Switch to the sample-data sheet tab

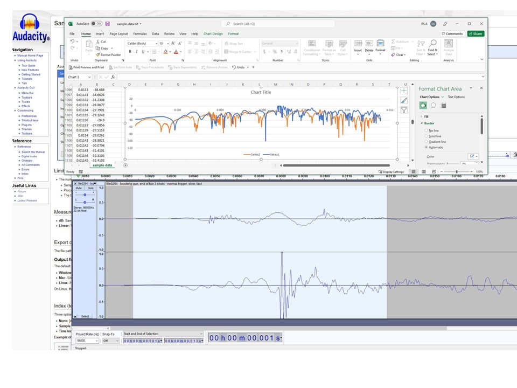[102, 165]
